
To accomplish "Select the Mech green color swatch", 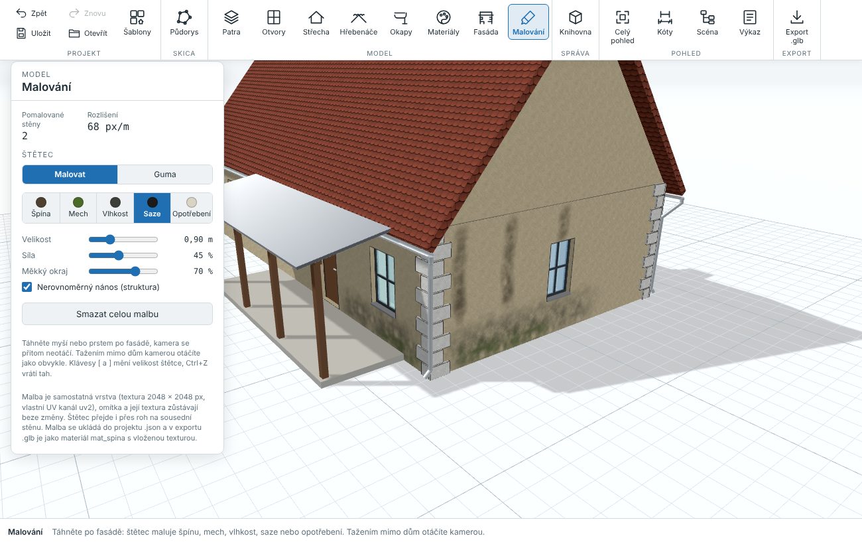I will [78, 208].
